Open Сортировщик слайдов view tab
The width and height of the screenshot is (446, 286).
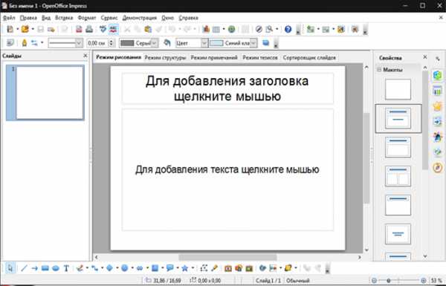pyautogui.click(x=309, y=58)
